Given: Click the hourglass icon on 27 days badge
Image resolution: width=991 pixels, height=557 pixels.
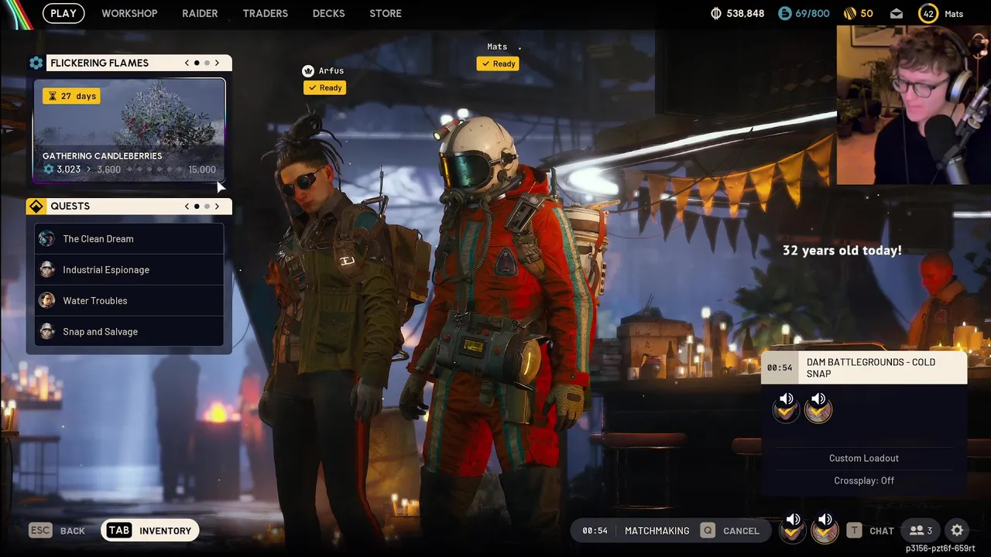Looking at the screenshot, I should [x=53, y=96].
